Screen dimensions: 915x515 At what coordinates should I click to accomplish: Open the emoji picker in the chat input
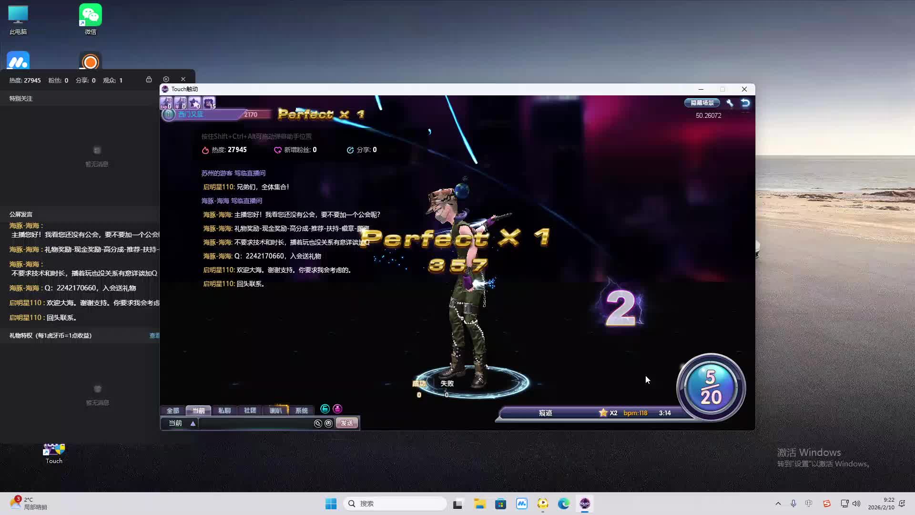click(329, 423)
